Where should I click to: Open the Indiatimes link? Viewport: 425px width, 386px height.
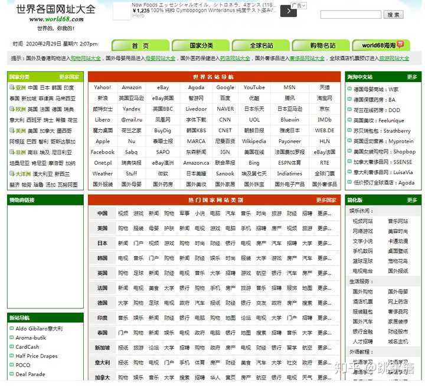(x=289, y=174)
